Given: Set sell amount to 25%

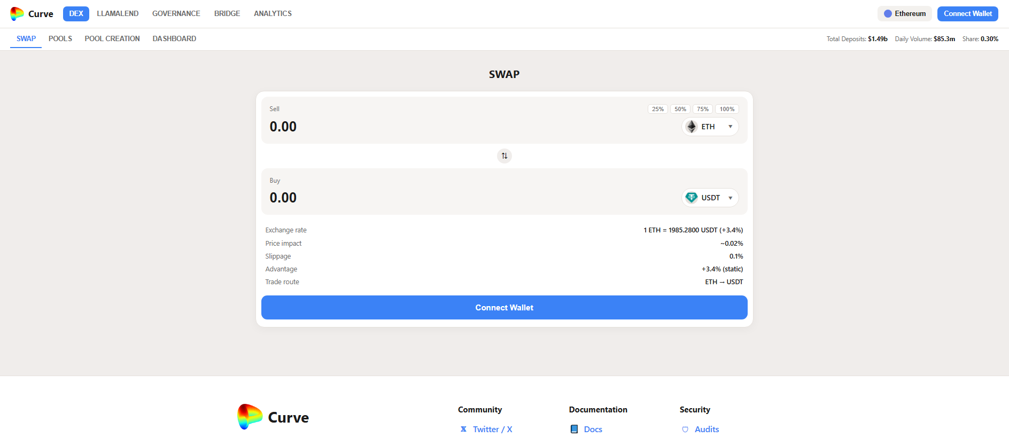Looking at the screenshot, I should (657, 109).
